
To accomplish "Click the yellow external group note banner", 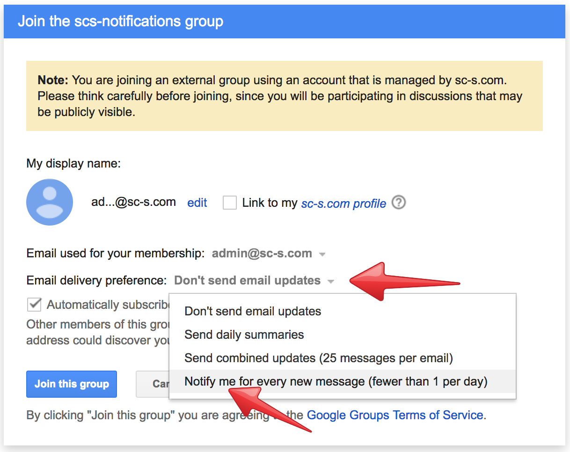I will point(284,96).
